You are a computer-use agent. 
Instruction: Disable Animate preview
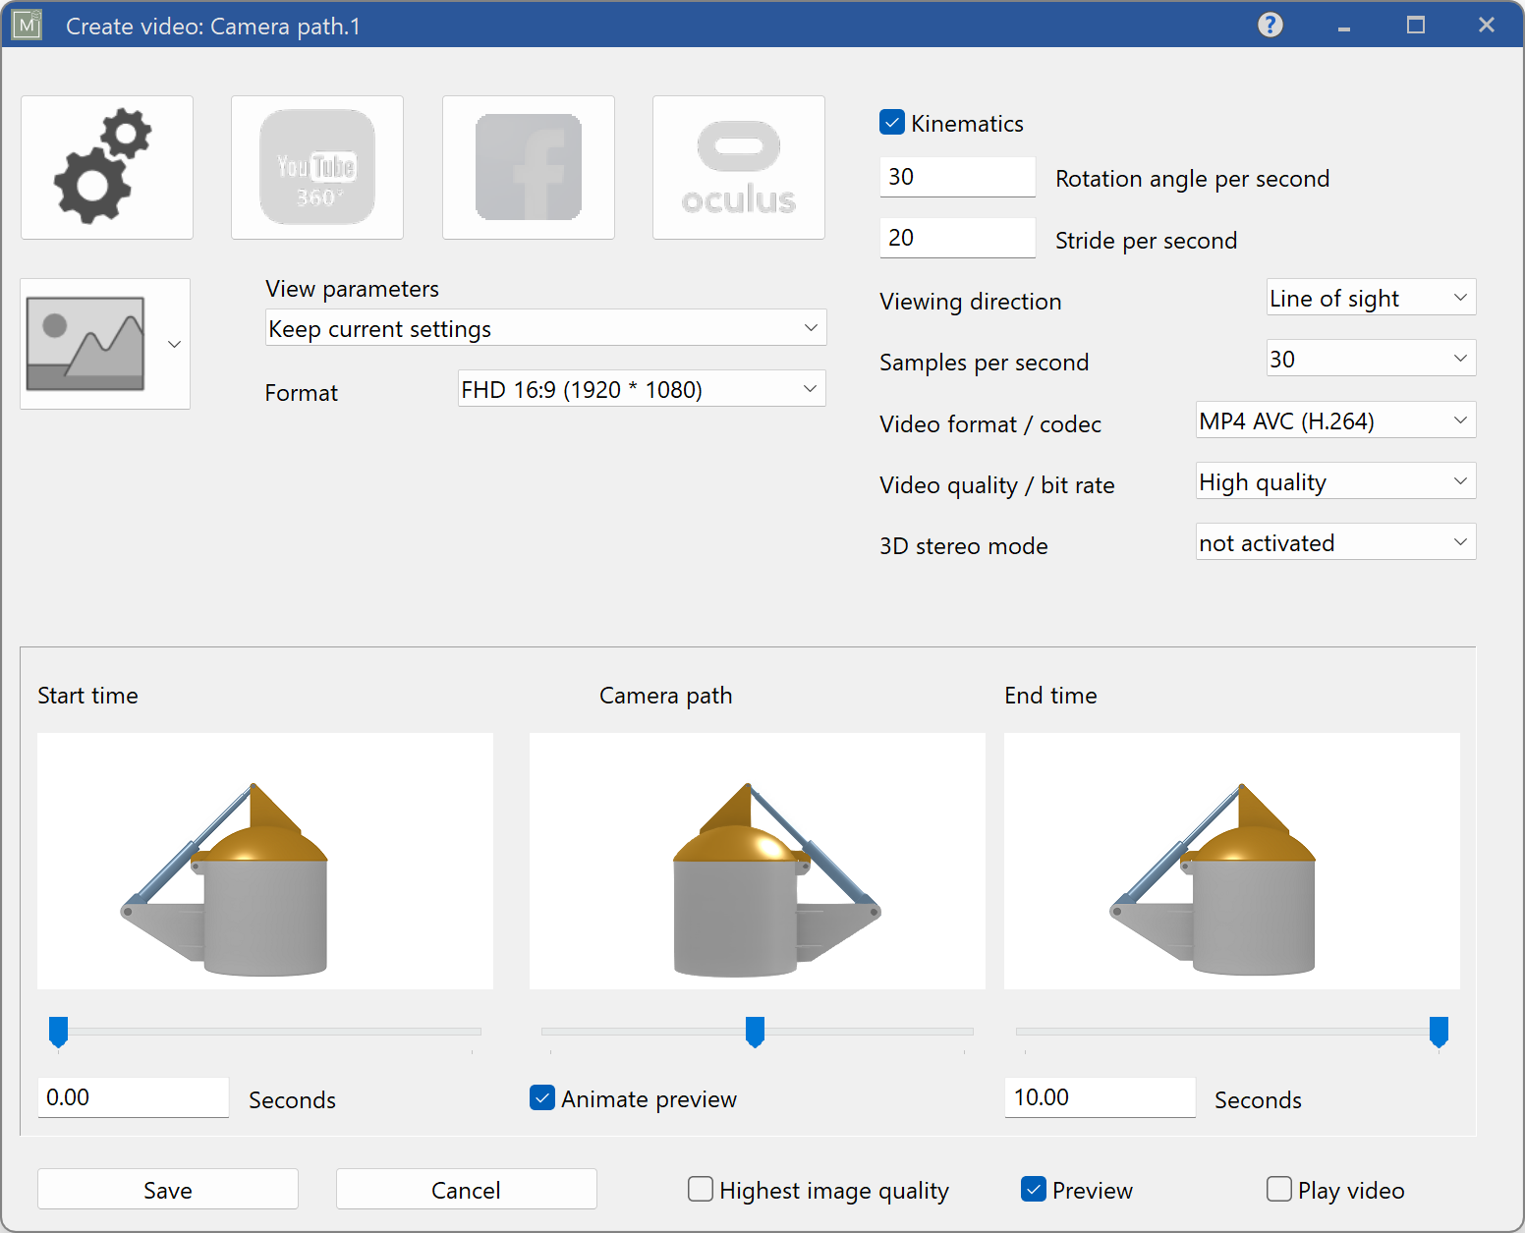(542, 1097)
